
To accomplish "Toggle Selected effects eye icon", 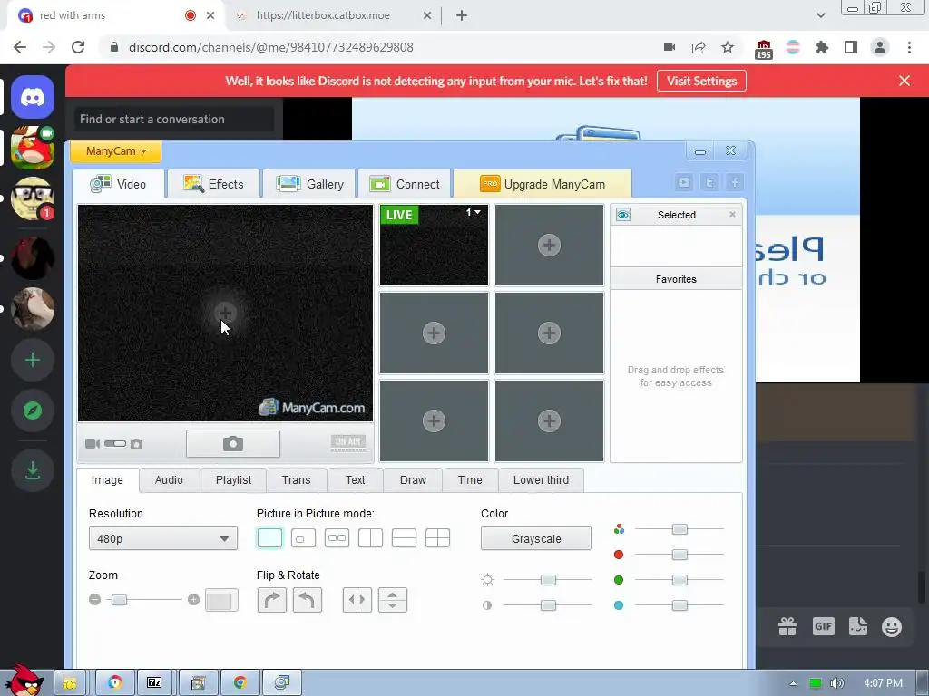I will click(x=622, y=215).
